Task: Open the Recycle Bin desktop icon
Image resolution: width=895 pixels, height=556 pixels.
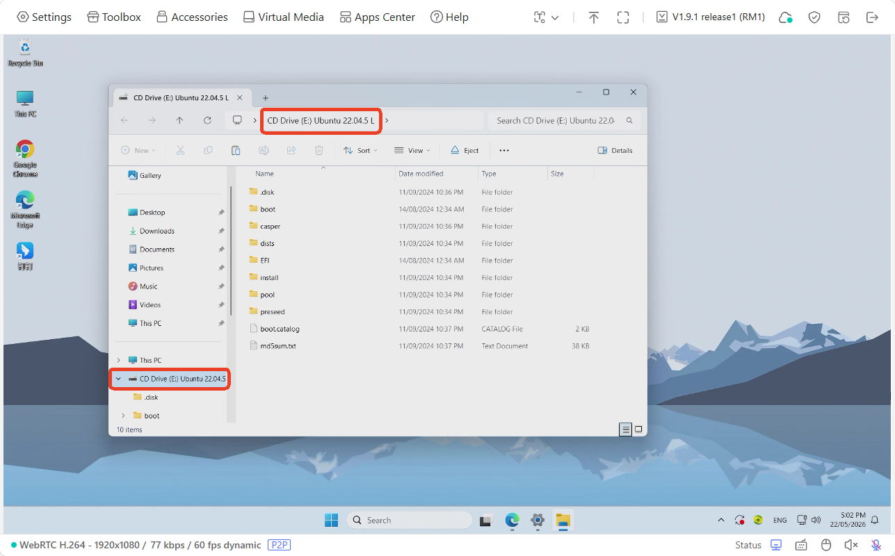Action: coord(25,53)
